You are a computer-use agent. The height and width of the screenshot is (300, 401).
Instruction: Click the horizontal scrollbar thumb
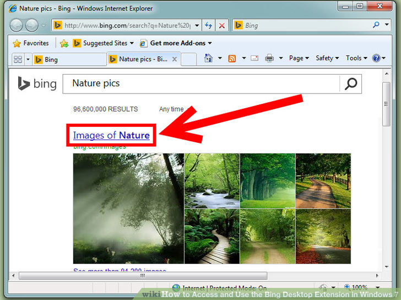[x=143, y=275]
